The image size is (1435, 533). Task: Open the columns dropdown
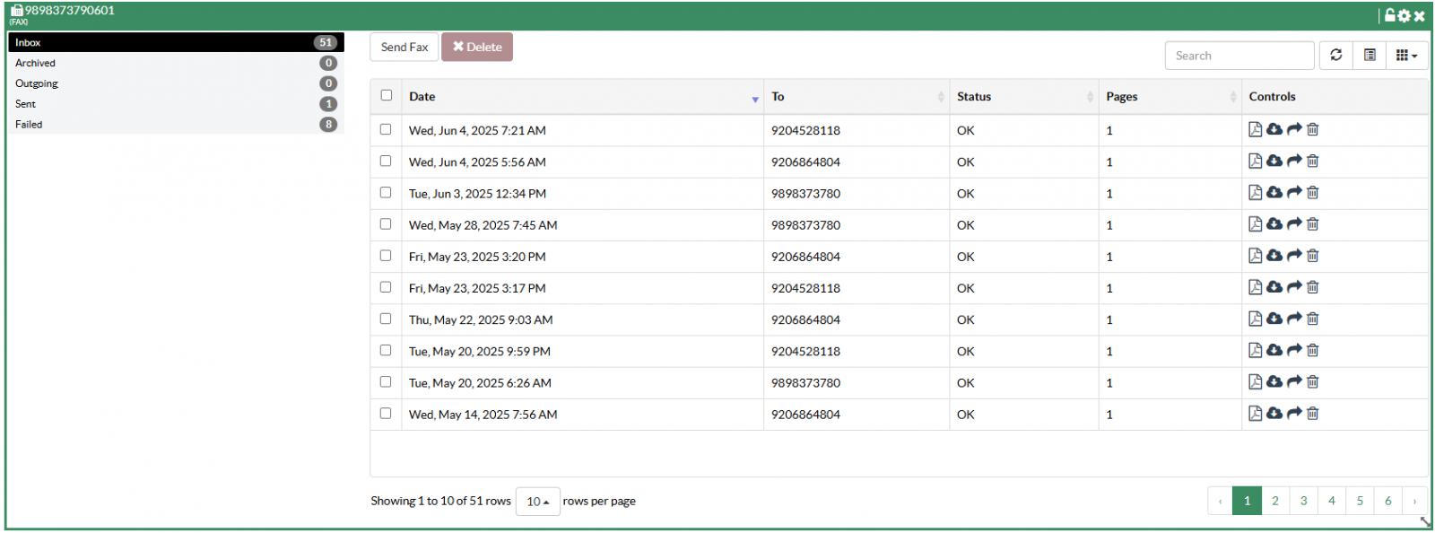click(x=1407, y=55)
